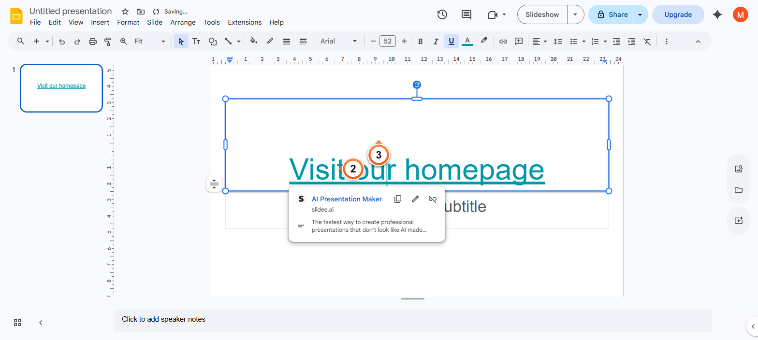Click the move to folder icon
Screen dimensions: 758x340
pyautogui.click(x=141, y=12)
